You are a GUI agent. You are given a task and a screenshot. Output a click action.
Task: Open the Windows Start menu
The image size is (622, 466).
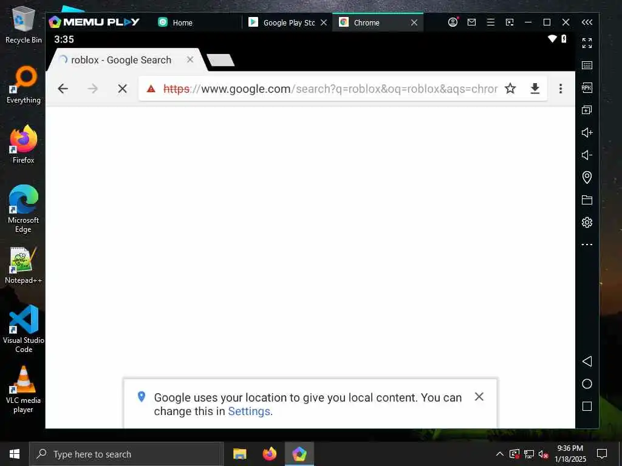coord(15,454)
